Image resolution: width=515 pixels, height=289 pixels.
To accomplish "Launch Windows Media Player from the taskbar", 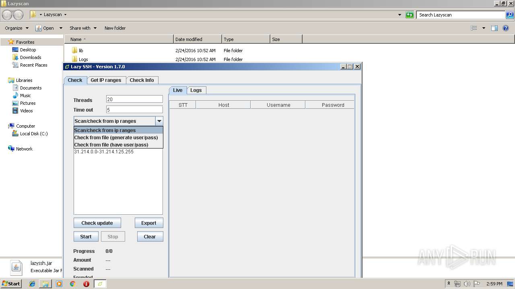I will 59,284.
